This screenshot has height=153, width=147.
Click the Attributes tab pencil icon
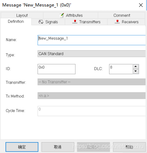click(62, 15)
